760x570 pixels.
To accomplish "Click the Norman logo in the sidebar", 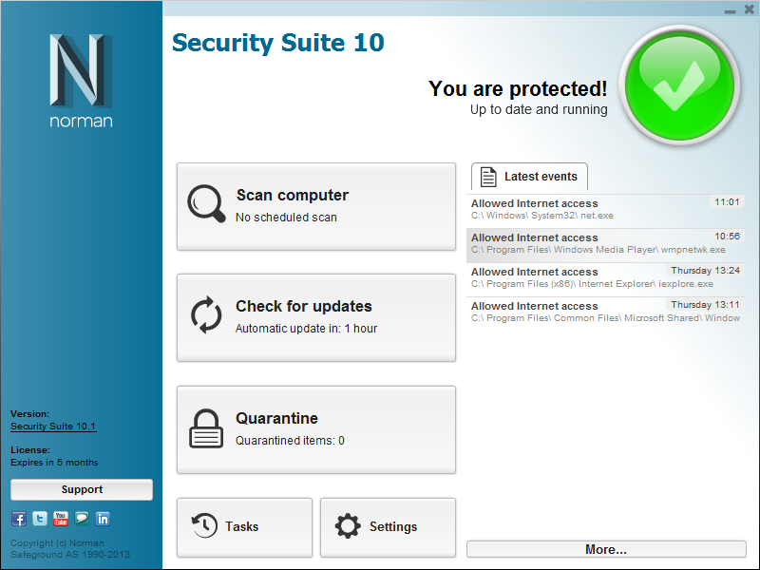I will (x=81, y=81).
